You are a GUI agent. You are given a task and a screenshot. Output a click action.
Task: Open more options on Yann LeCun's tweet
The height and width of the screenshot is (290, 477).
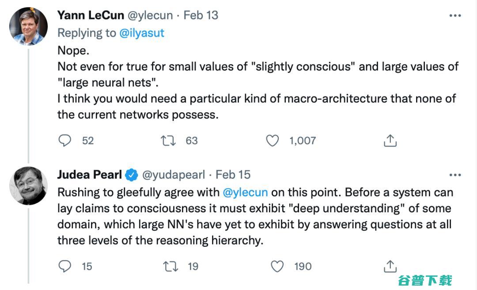click(455, 15)
